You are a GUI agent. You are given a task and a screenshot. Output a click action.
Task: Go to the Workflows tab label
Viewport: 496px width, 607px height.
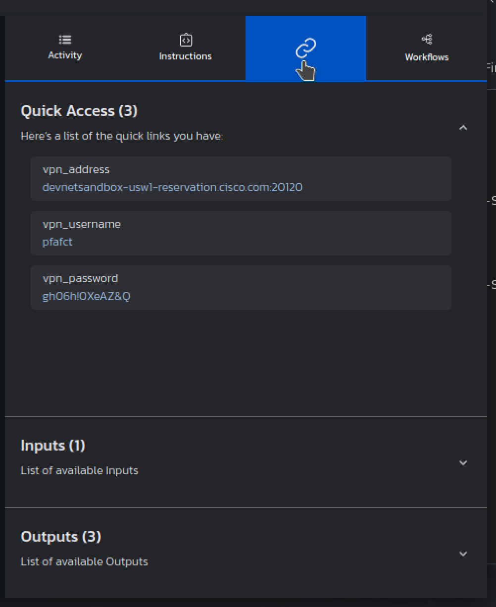pyautogui.click(x=427, y=57)
